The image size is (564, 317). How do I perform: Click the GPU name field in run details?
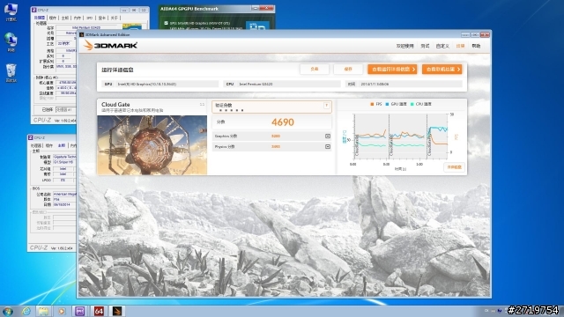160,84
